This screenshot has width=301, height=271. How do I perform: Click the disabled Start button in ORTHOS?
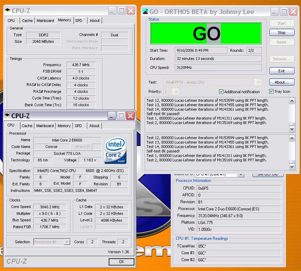281,23
